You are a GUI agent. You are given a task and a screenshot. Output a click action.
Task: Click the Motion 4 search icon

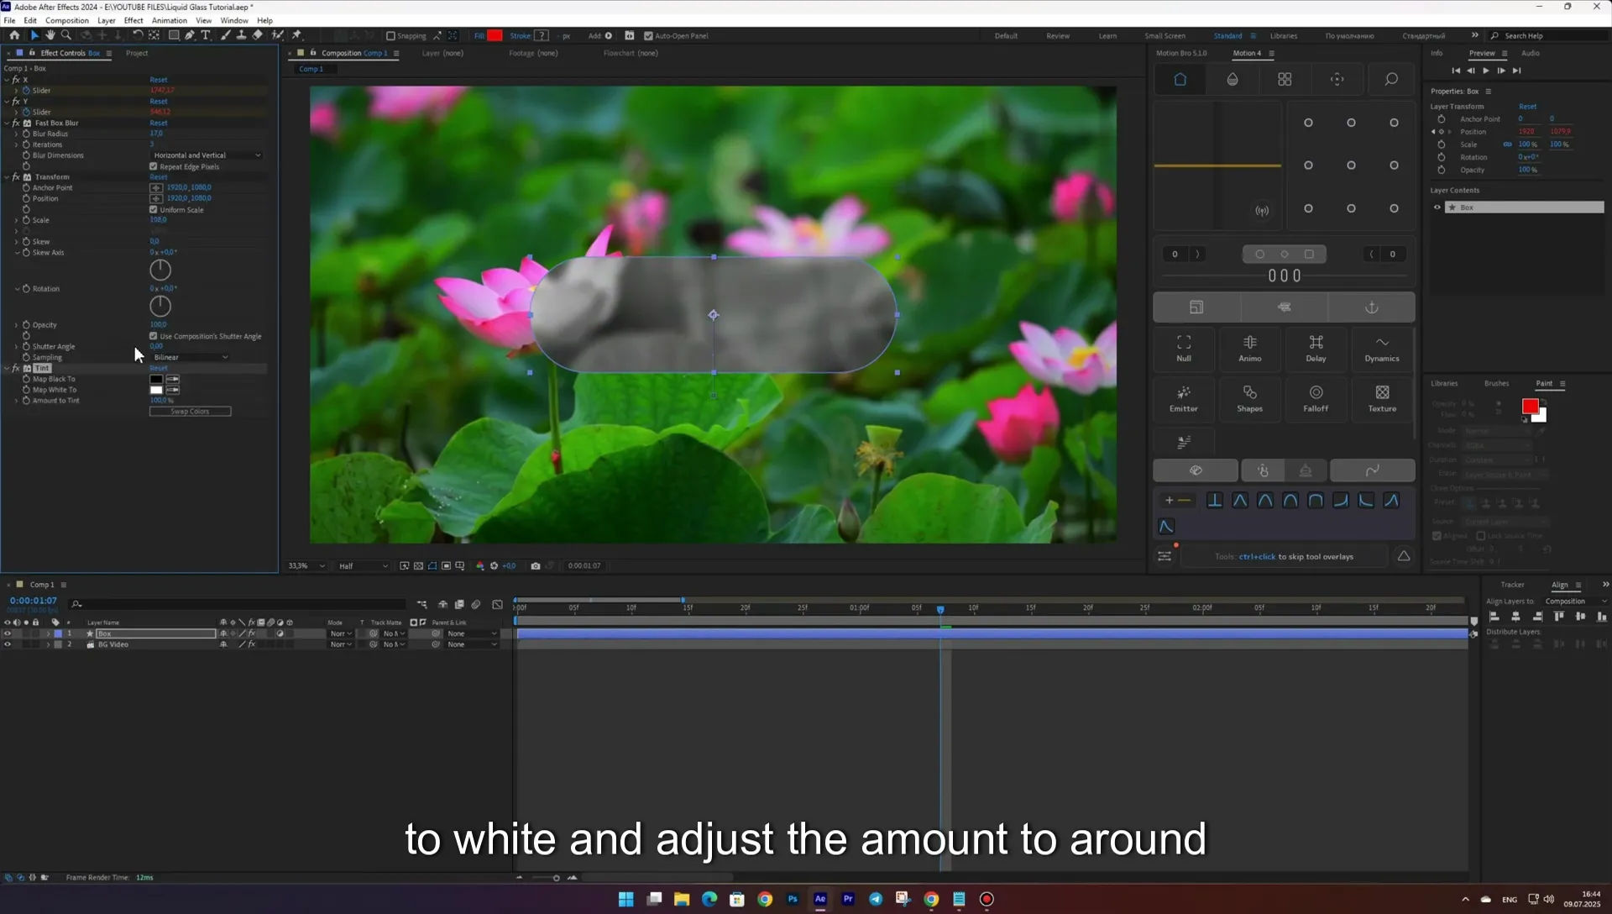(1391, 79)
